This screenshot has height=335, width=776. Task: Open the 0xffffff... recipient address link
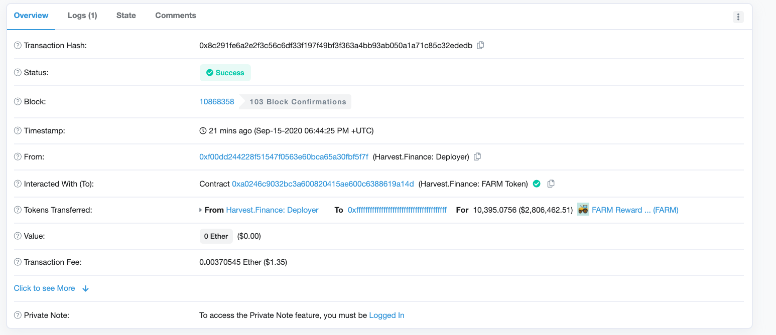point(397,210)
